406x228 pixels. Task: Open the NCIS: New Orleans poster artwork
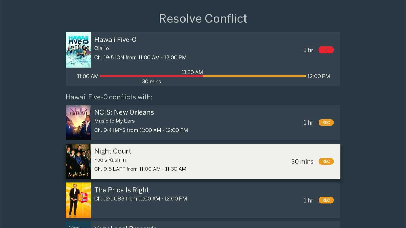[x=78, y=122]
